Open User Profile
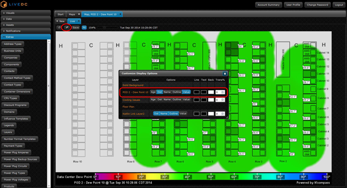The width and height of the screenshot is (347, 188). (293, 5)
